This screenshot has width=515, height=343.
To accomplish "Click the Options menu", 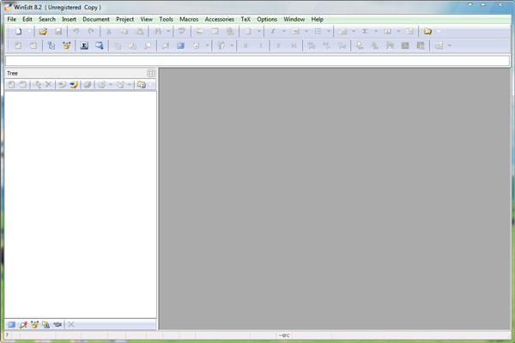I will coord(267,19).
